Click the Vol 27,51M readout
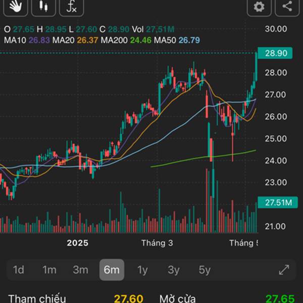303x303 pixels. coord(153,29)
